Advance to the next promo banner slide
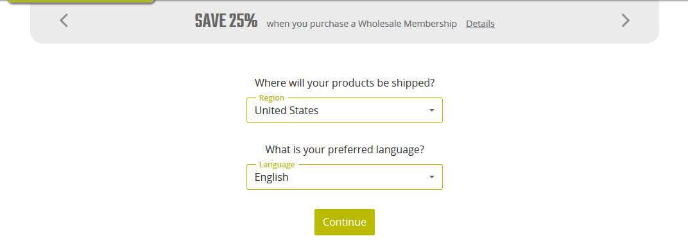 point(625,20)
